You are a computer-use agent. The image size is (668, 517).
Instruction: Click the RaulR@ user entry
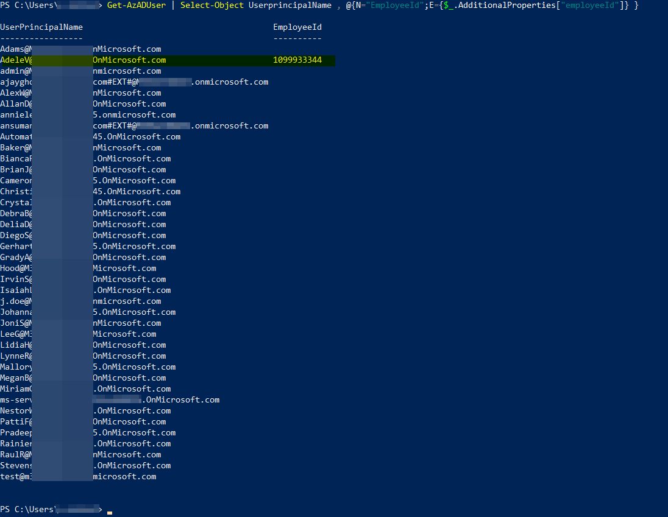tap(80, 454)
